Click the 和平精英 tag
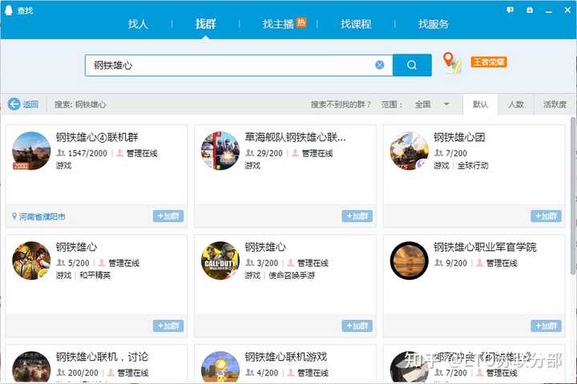577x384 pixels. [95, 276]
